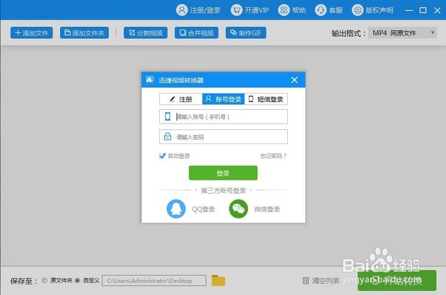446x295 pixels.
Task: Select the 原文件夹 radio button
Action: (x=45, y=281)
